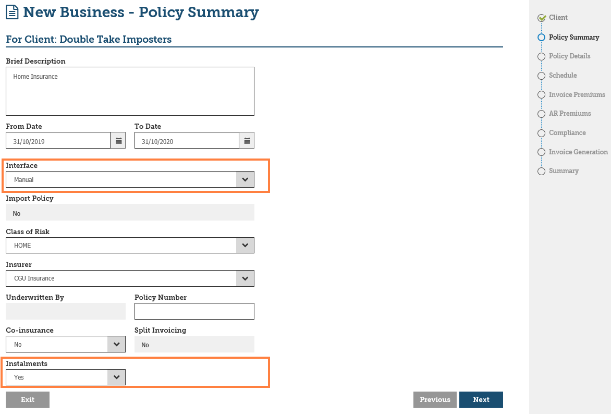Open the From Date calendar picker

coord(118,141)
